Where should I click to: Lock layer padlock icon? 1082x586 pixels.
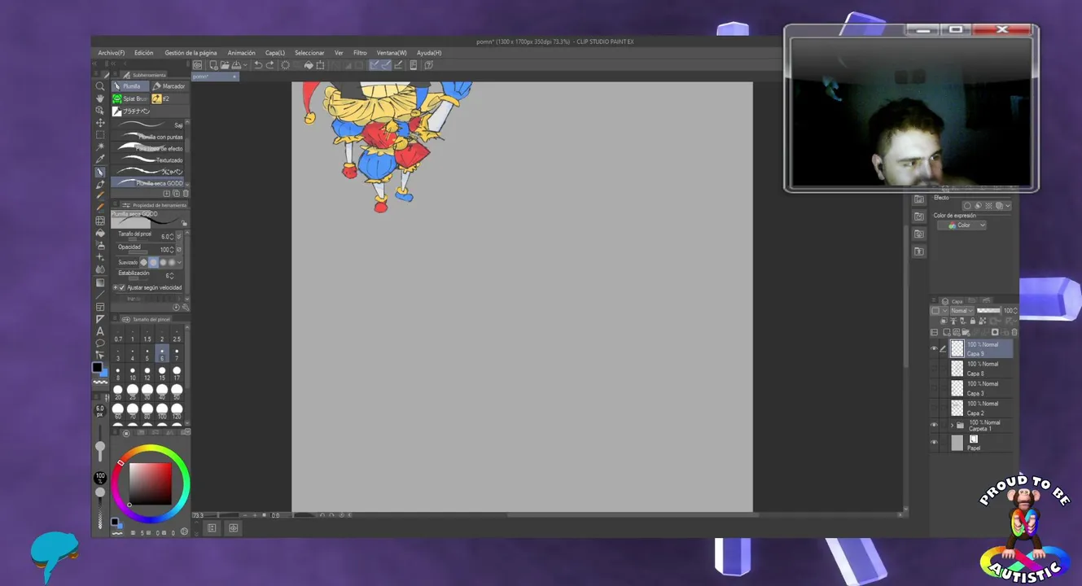tap(973, 321)
